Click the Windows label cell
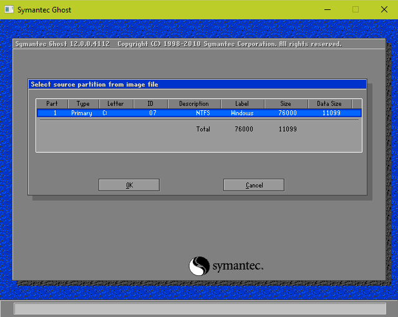 point(242,113)
